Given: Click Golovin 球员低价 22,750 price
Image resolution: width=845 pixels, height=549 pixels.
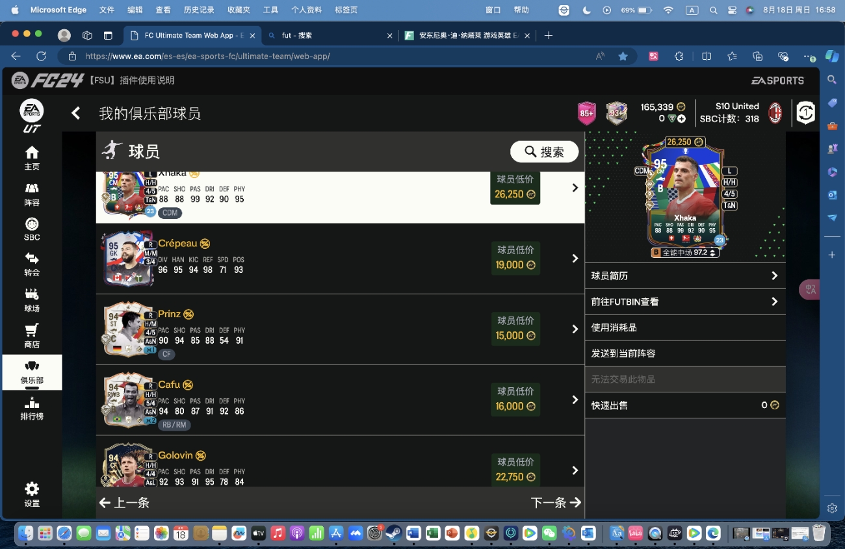Looking at the screenshot, I should click(515, 470).
